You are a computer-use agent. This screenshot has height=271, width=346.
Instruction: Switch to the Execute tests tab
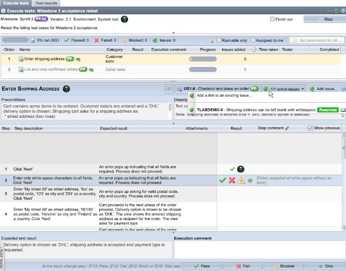pos(16,3)
